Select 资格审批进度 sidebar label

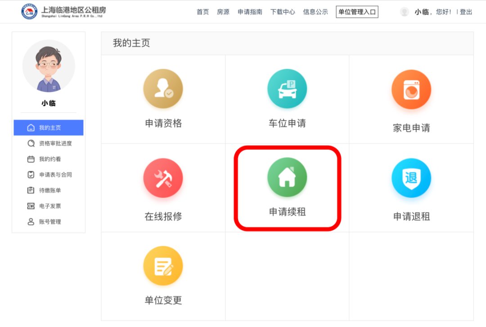tap(55, 143)
